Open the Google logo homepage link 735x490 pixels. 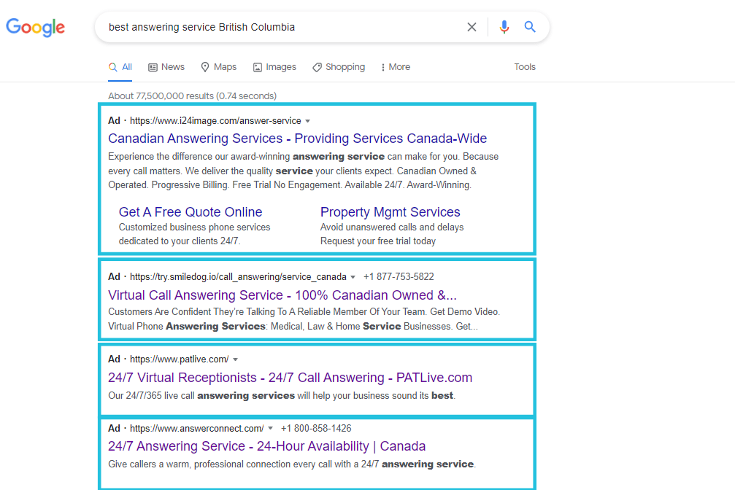coord(36,28)
